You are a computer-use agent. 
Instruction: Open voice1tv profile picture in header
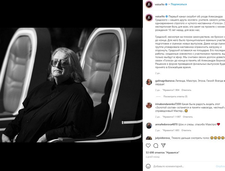149,4
